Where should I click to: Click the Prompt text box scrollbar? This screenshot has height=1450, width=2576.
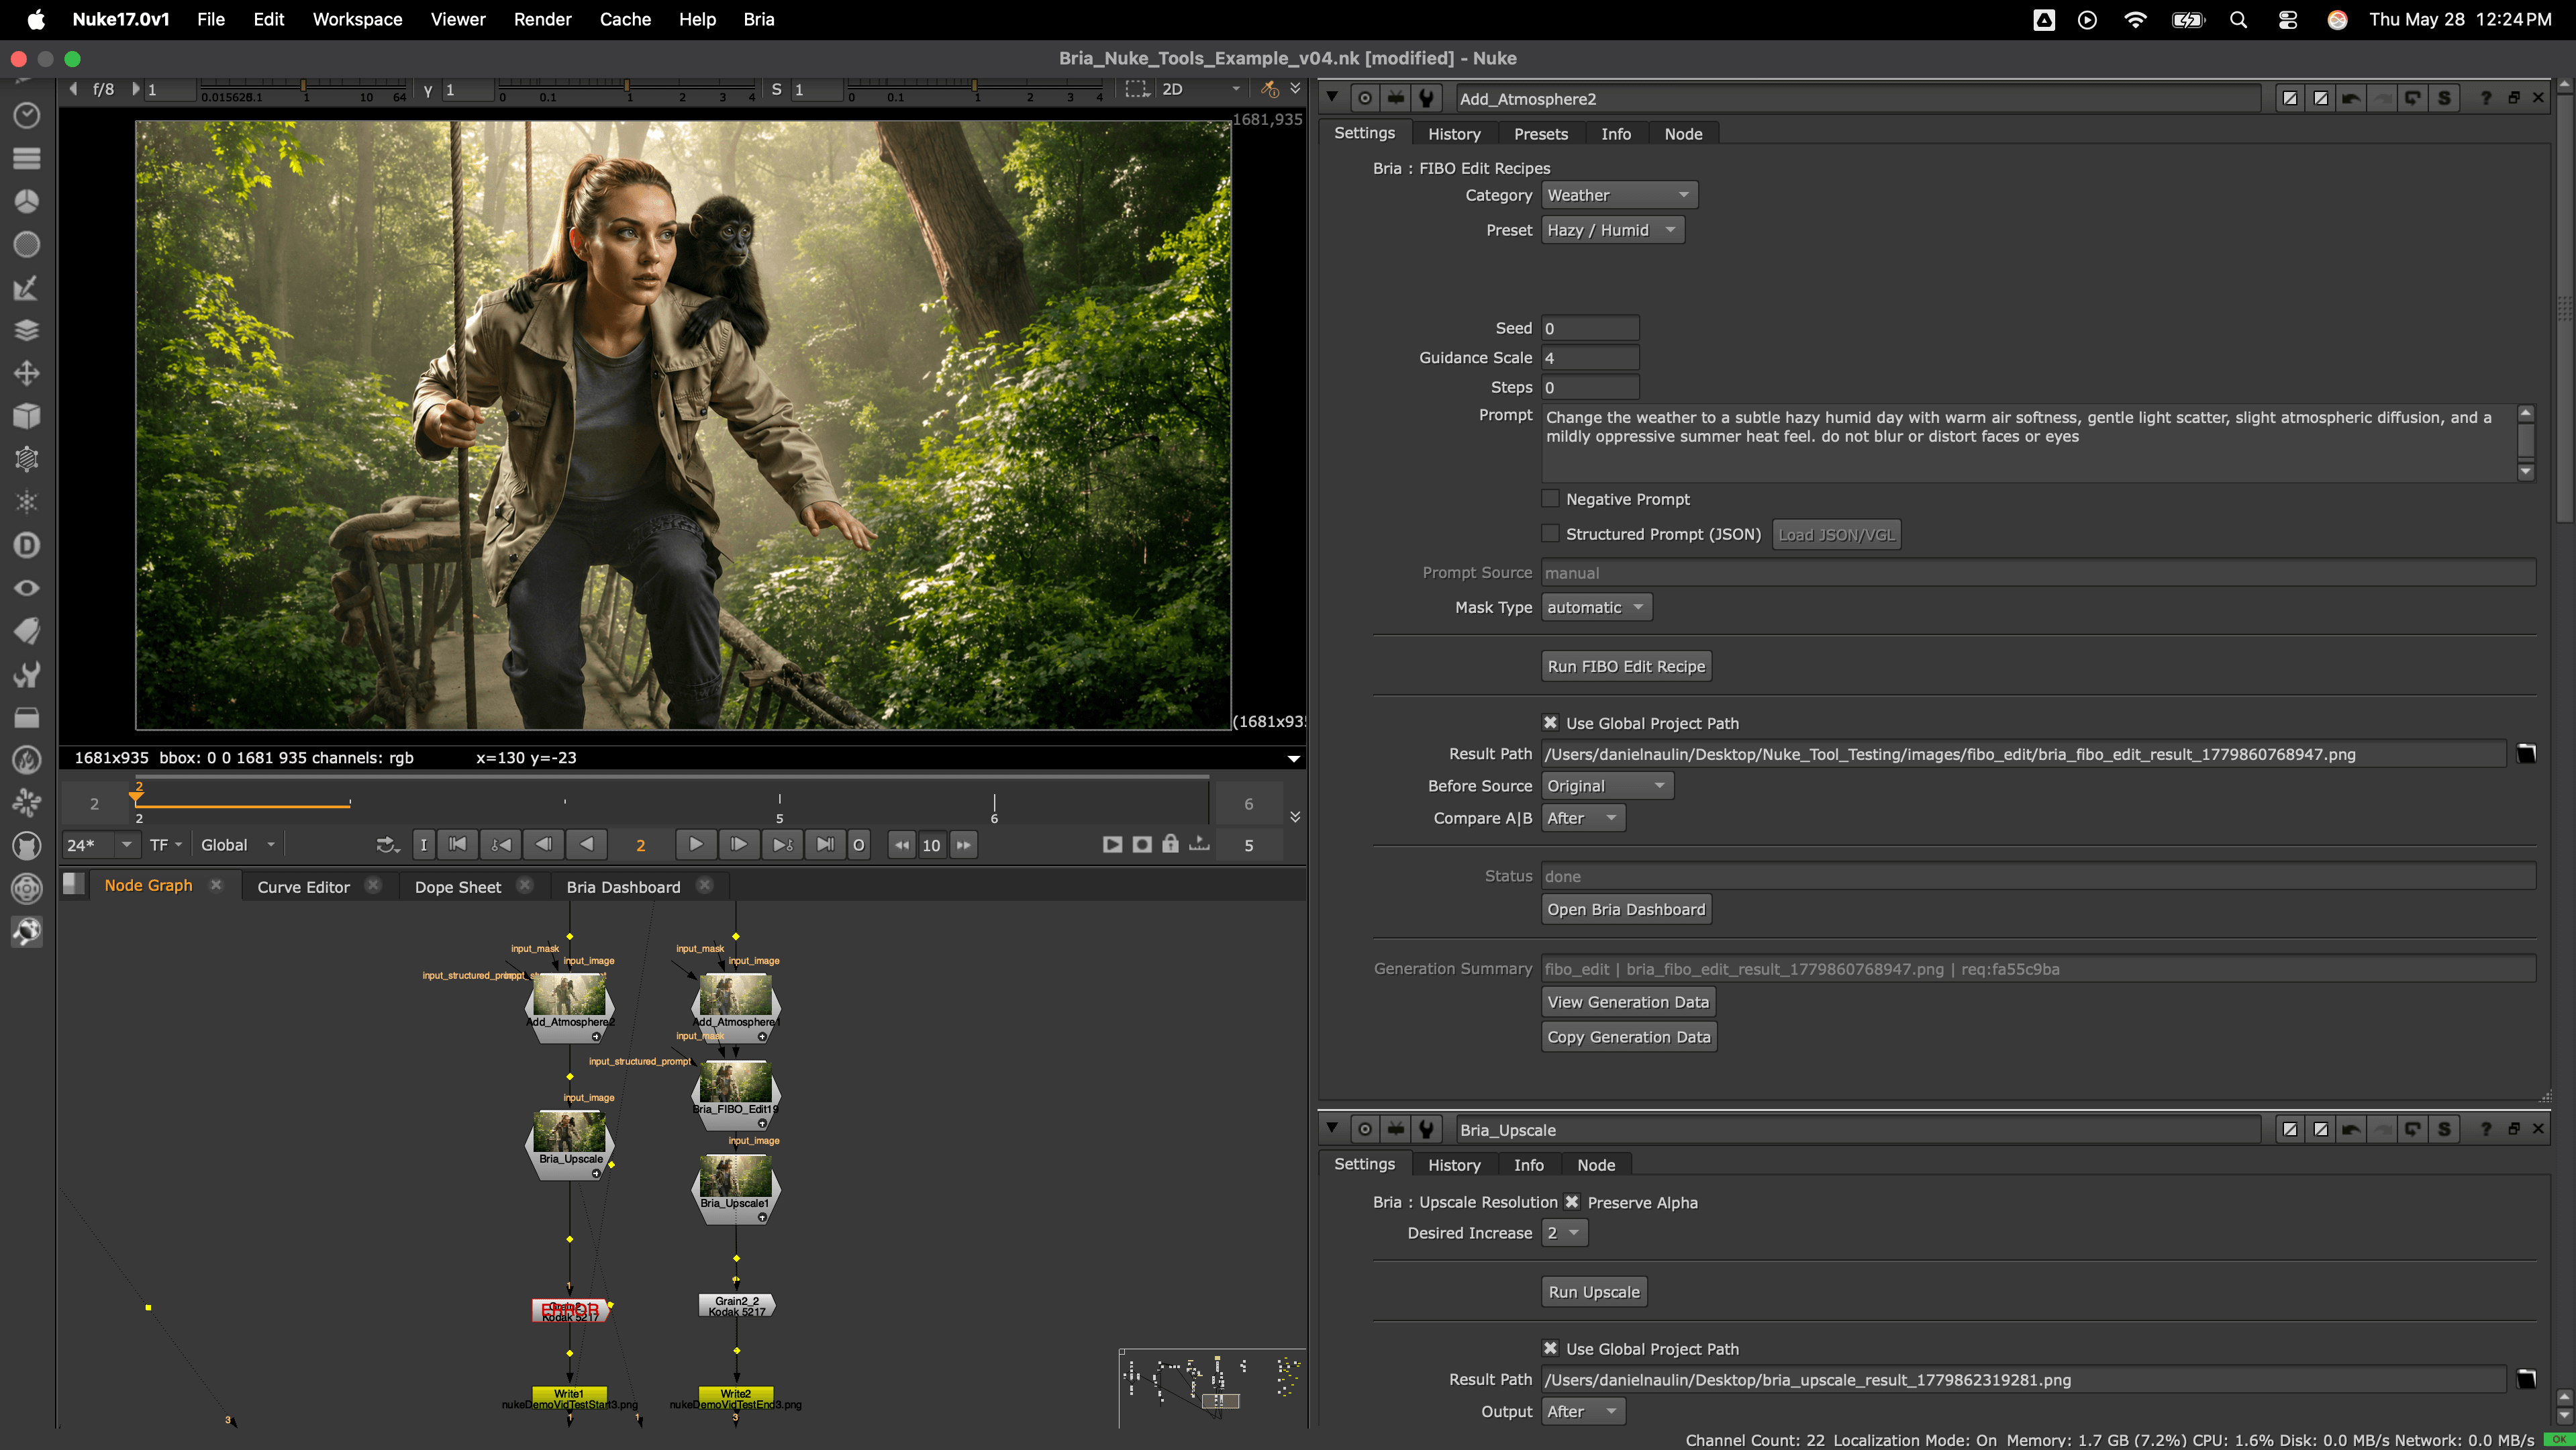[x=2526, y=442]
